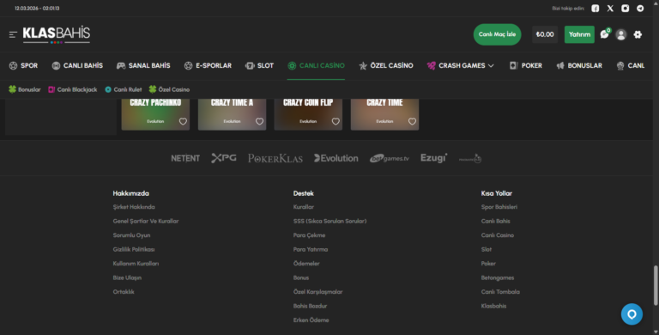The height and width of the screenshot is (335, 659).
Task: Open the Instagram social page
Action: point(626,9)
